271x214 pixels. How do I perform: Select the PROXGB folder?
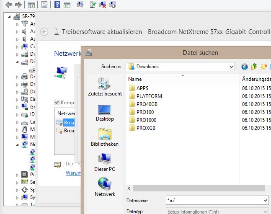[142, 128]
